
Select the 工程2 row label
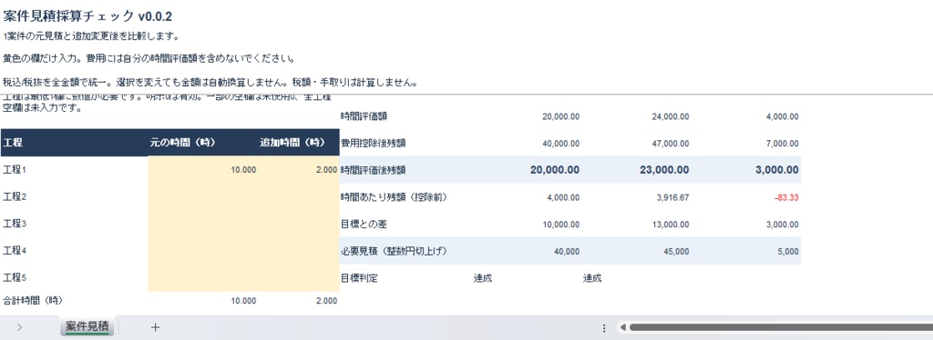15,197
